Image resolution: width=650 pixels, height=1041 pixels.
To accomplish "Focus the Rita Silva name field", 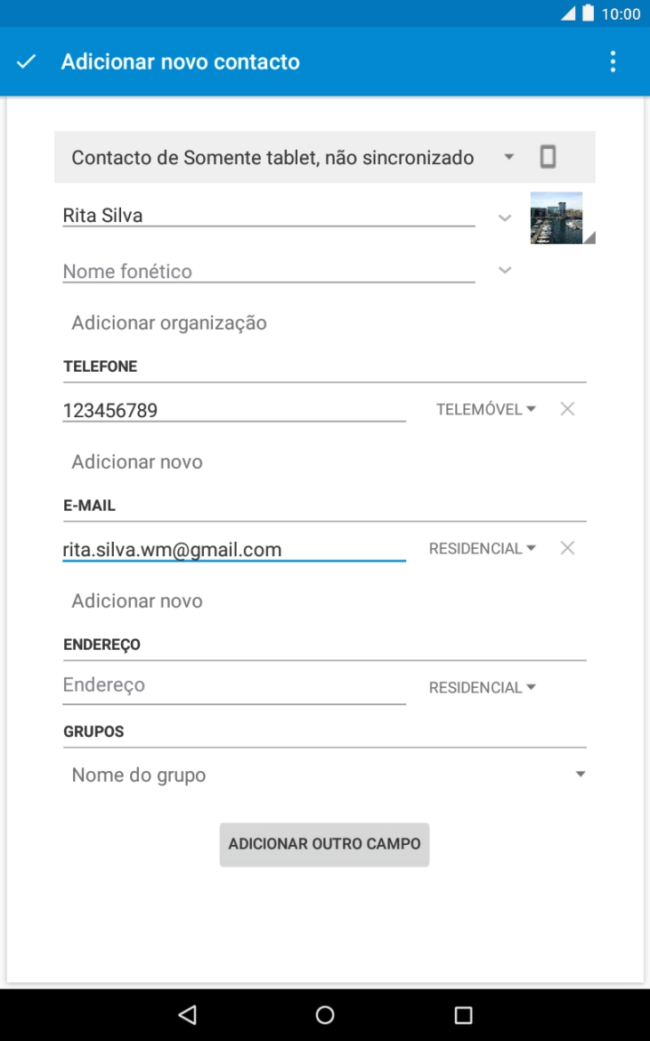I will pos(269,215).
